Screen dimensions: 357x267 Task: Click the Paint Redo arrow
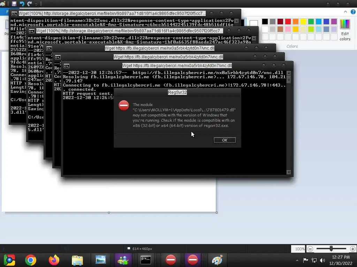[29, 3]
